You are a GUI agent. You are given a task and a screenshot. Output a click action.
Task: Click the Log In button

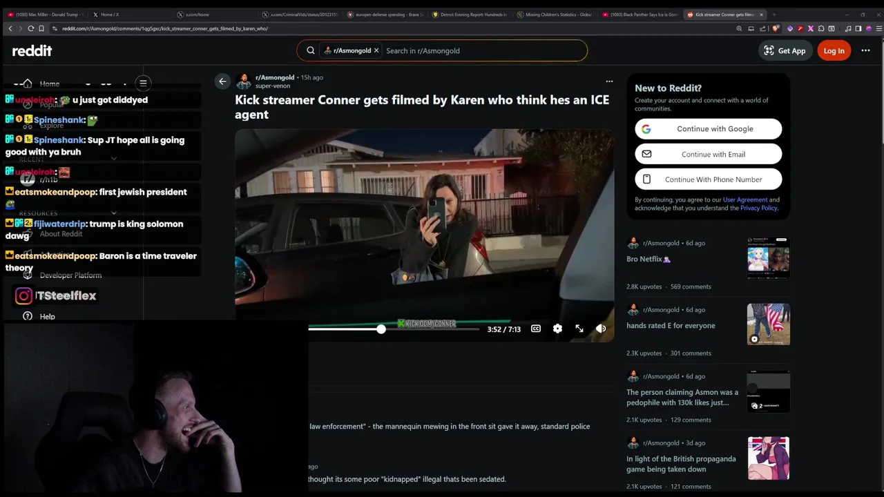834,50
